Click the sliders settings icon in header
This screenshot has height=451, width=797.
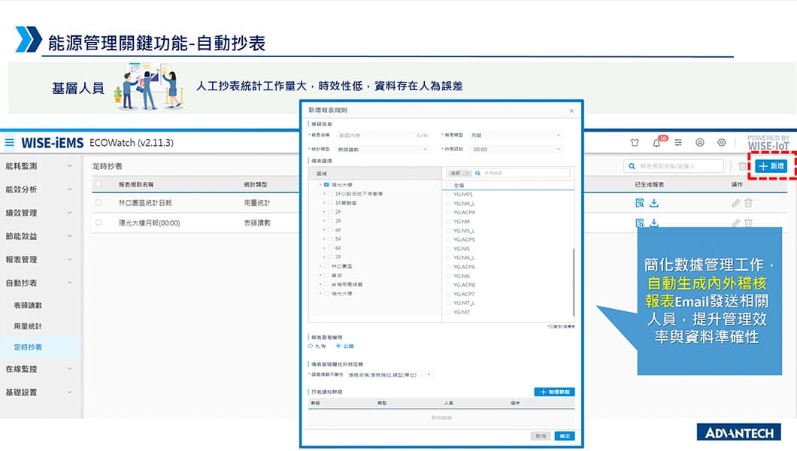point(678,143)
